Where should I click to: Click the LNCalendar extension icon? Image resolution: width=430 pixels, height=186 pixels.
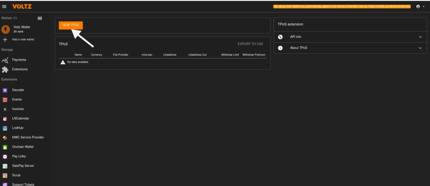click(5, 119)
